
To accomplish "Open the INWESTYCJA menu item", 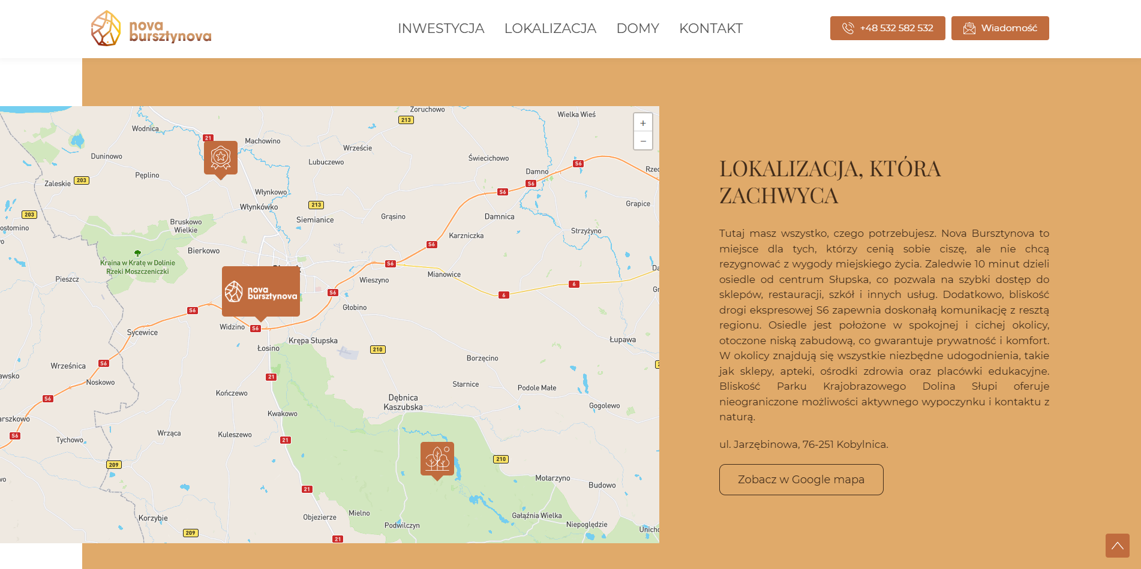I will [441, 28].
